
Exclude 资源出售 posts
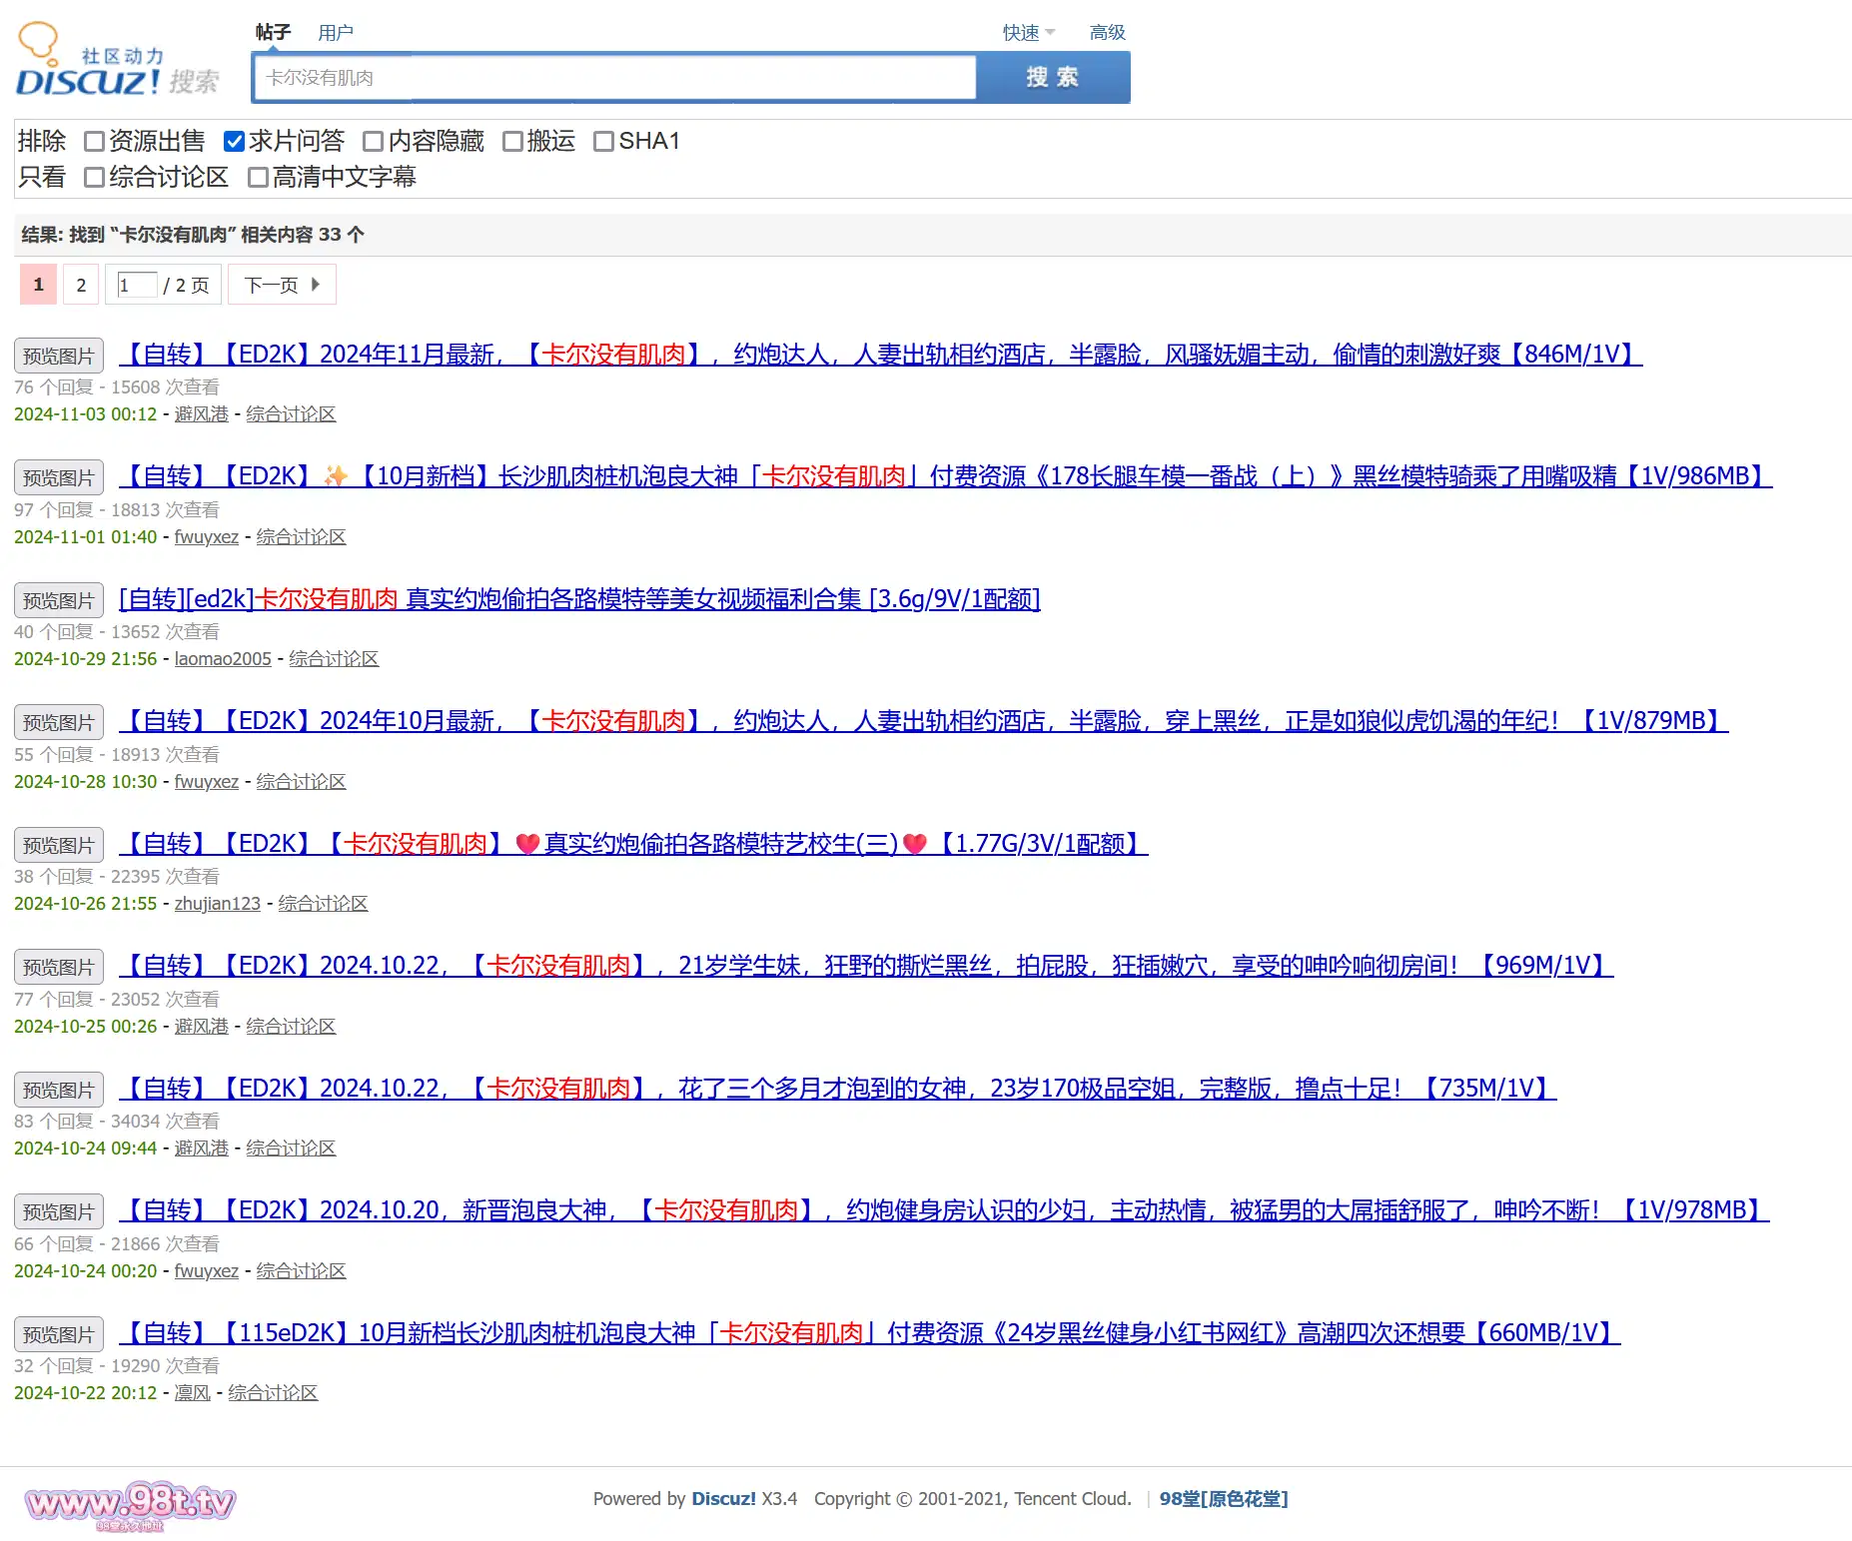point(95,142)
